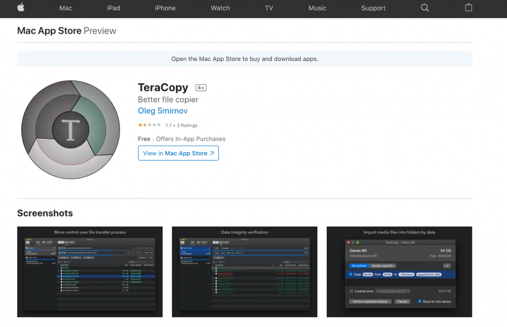Viewport: 507px width, 327px height.
Task: Open the shopping bag icon
Action: coord(468,7)
